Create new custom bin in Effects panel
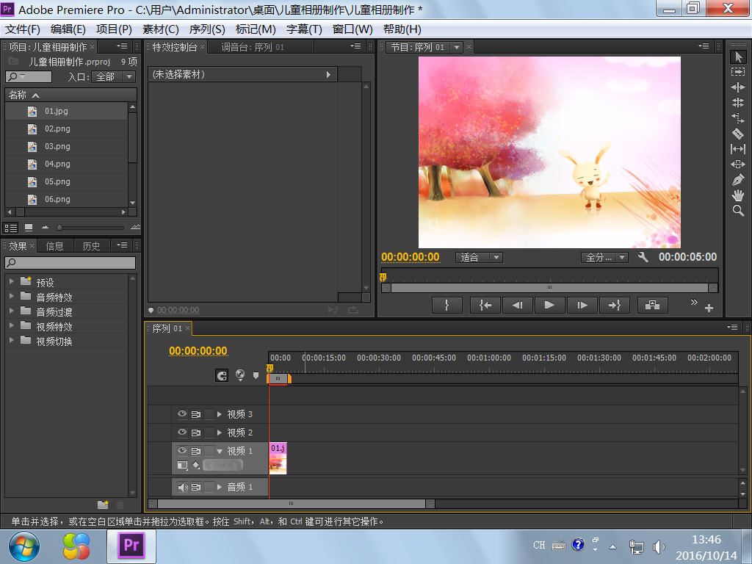The height and width of the screenshot is (564, 752). (103, 505)
